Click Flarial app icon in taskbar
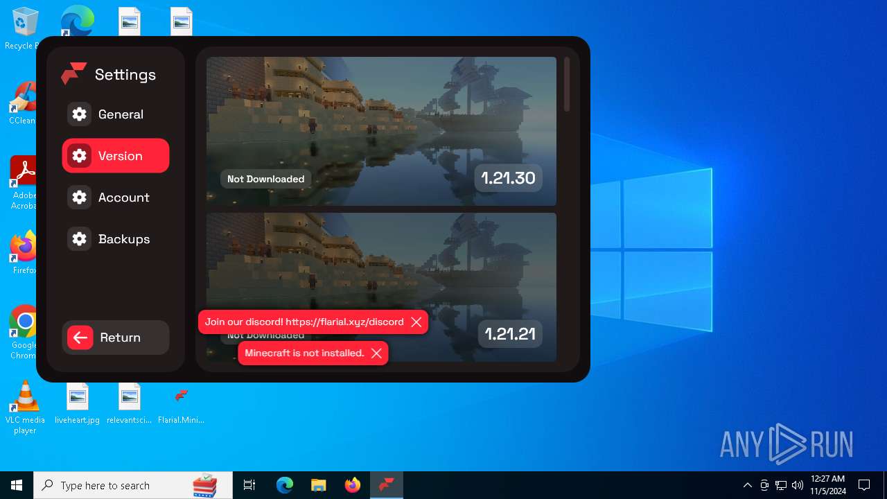887x499 pixels. point(386,485)
